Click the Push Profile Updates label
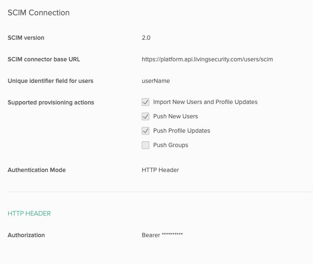 [x=182, y=131]
